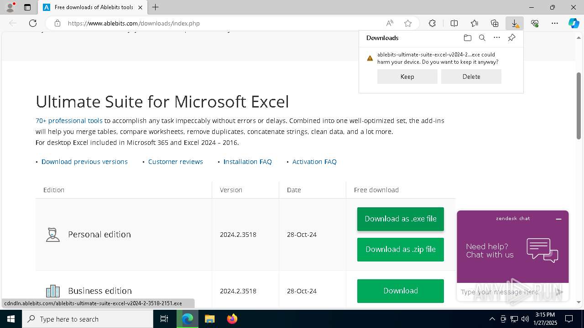The image size is (584, 328).
Task: Select the Personal edition person icon
Action: click(x=53, y=235)
